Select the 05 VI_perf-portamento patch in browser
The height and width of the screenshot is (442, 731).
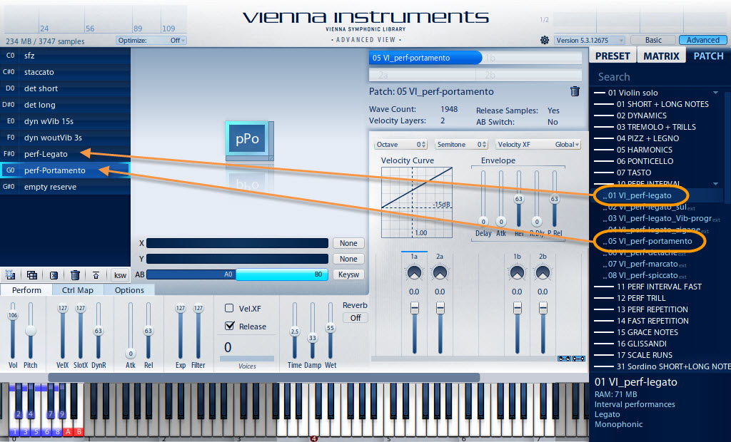pos(650,241)
